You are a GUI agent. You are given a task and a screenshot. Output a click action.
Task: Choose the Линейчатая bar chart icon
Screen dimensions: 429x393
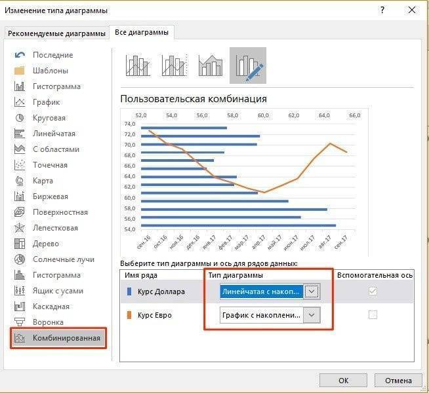click(x=20, y=134)
